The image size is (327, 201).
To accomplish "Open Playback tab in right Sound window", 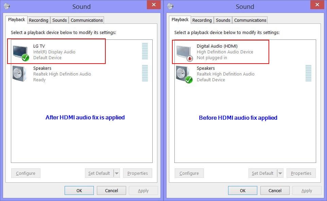I will [180, 20].
